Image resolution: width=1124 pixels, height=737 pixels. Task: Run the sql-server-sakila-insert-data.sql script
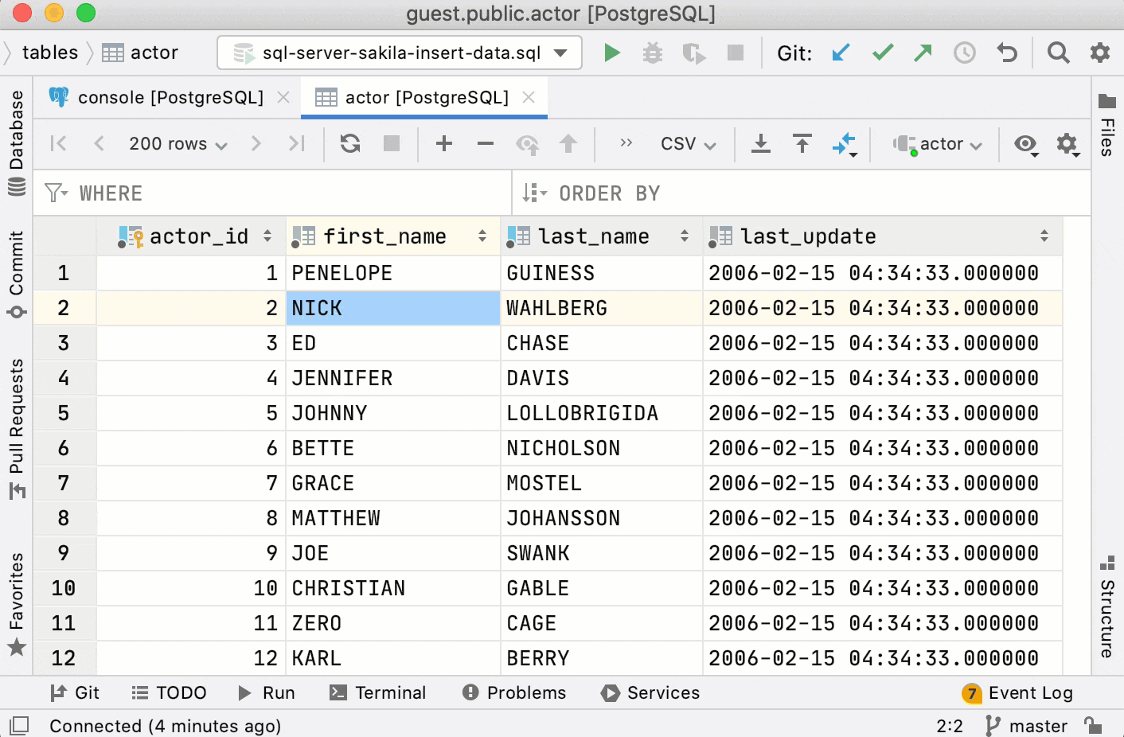click(x=611, y=53)
